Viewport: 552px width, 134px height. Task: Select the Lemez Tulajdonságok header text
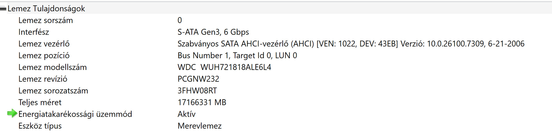(46, 9)
